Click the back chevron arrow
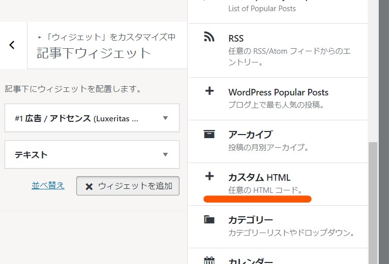The height and width of the screenshot is (264, 389). [12, 45]
